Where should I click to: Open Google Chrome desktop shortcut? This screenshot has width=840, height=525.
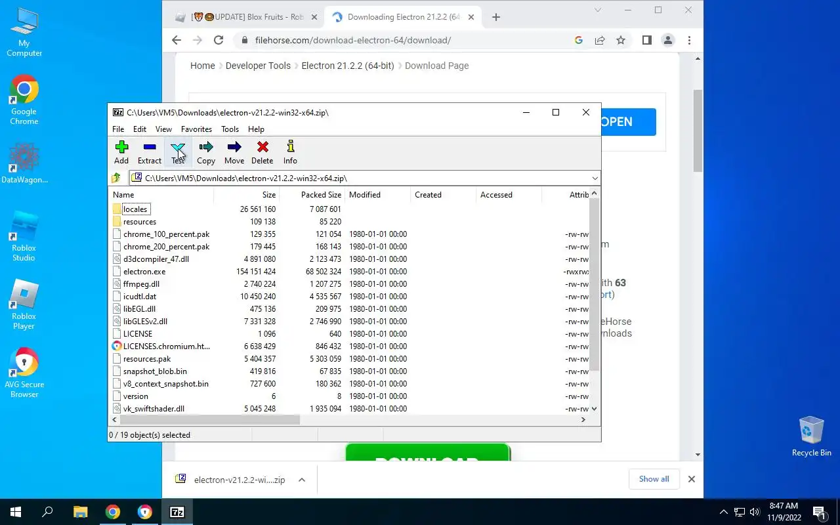coord(24,100)
